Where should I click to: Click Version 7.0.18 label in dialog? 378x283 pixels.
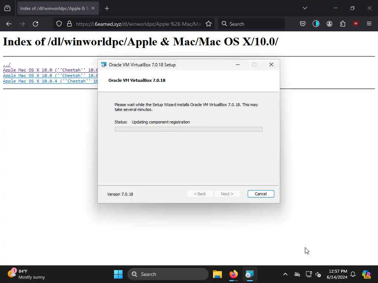(120, 194)
